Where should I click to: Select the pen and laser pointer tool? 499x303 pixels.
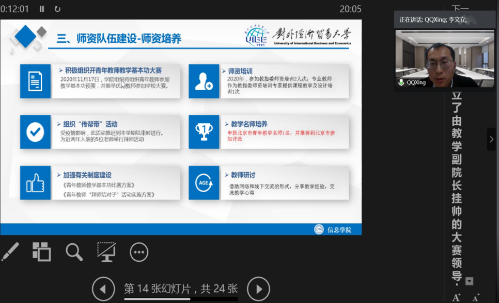click(10, 252)
